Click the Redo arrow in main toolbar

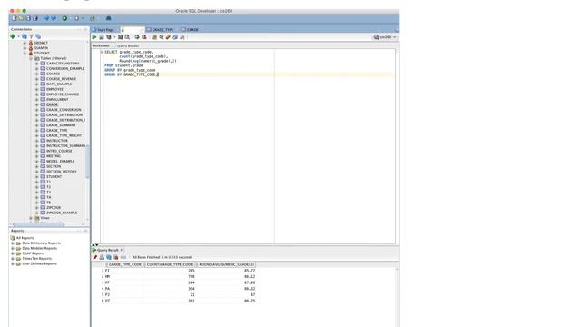click(54, 18)
